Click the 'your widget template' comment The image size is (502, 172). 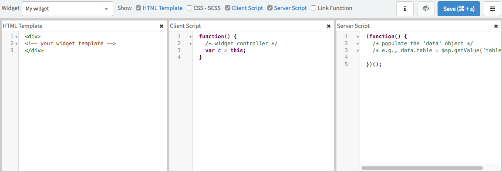(70, 44)
